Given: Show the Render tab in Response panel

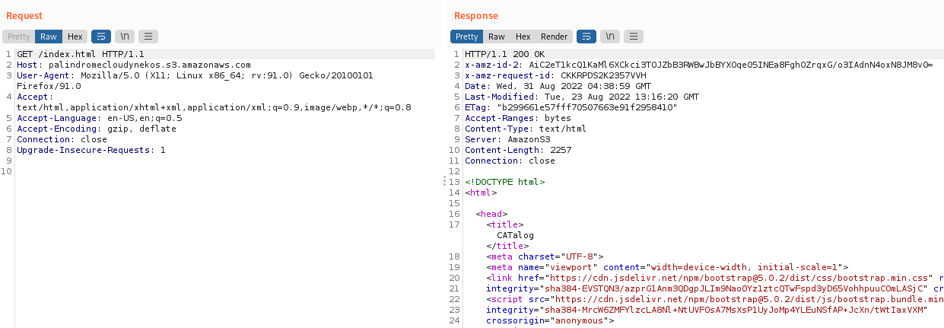Looking at the screenshot, I should pos(554,37).
